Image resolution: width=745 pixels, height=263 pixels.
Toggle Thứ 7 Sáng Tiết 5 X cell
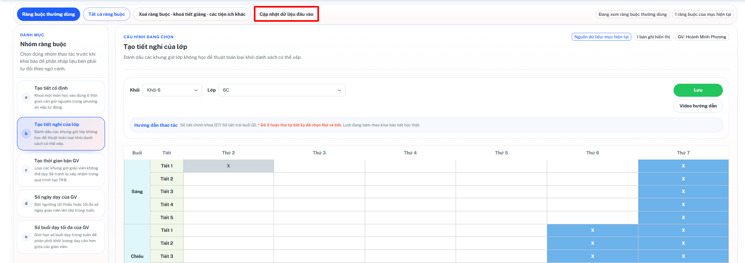(683, 218)
